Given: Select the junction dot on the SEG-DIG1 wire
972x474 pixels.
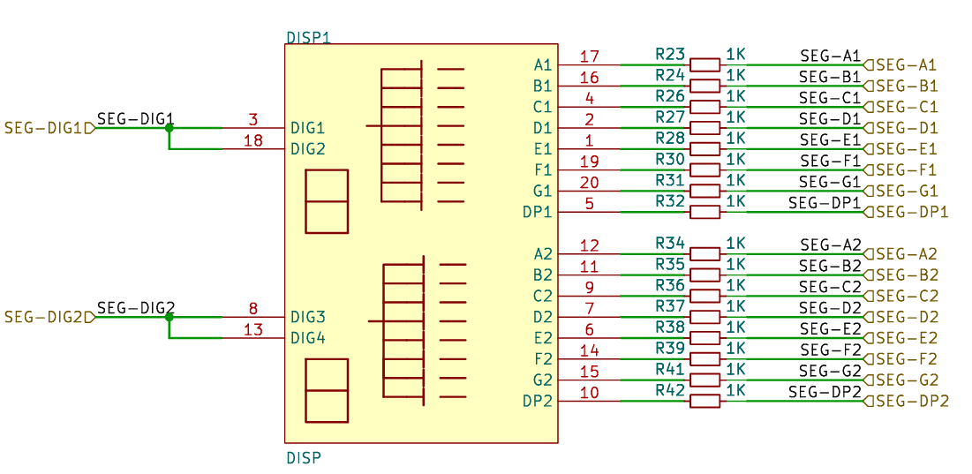Looking at the screenshot, I should coord(170,128).
